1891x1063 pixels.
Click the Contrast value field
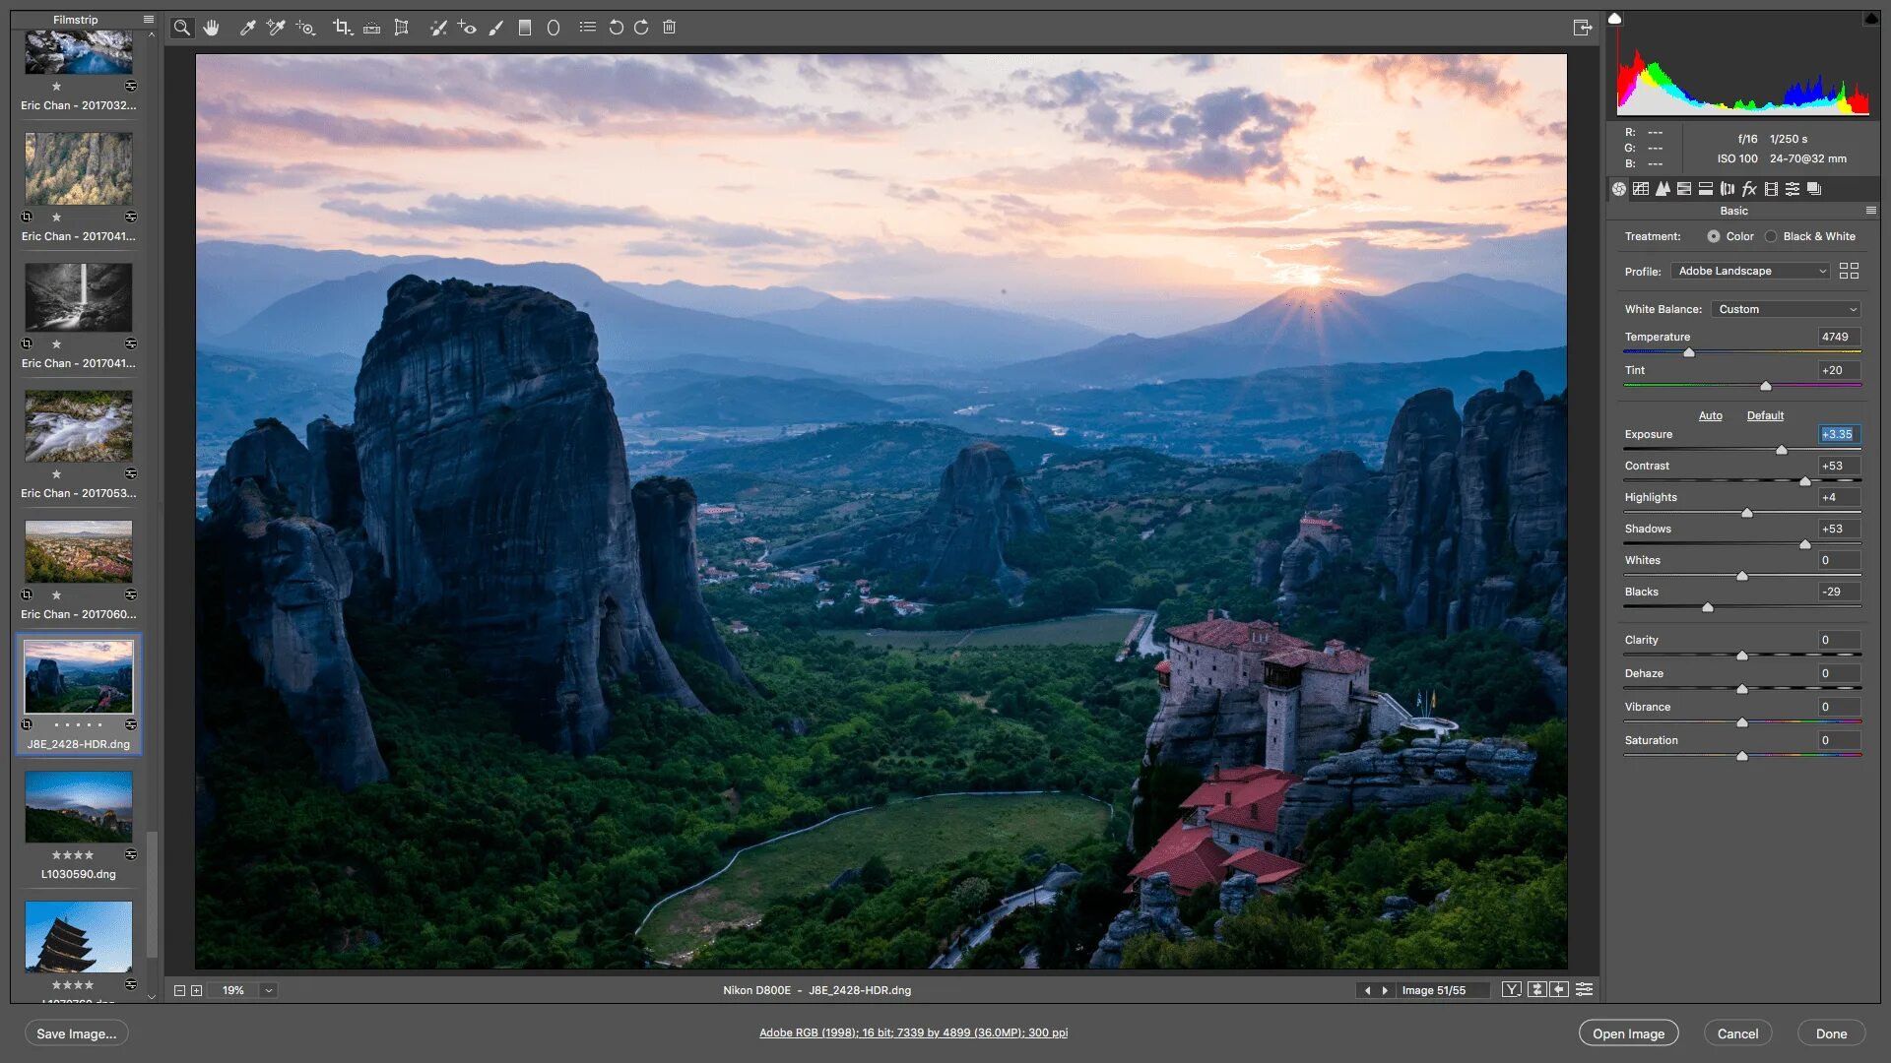[1839, 466]
